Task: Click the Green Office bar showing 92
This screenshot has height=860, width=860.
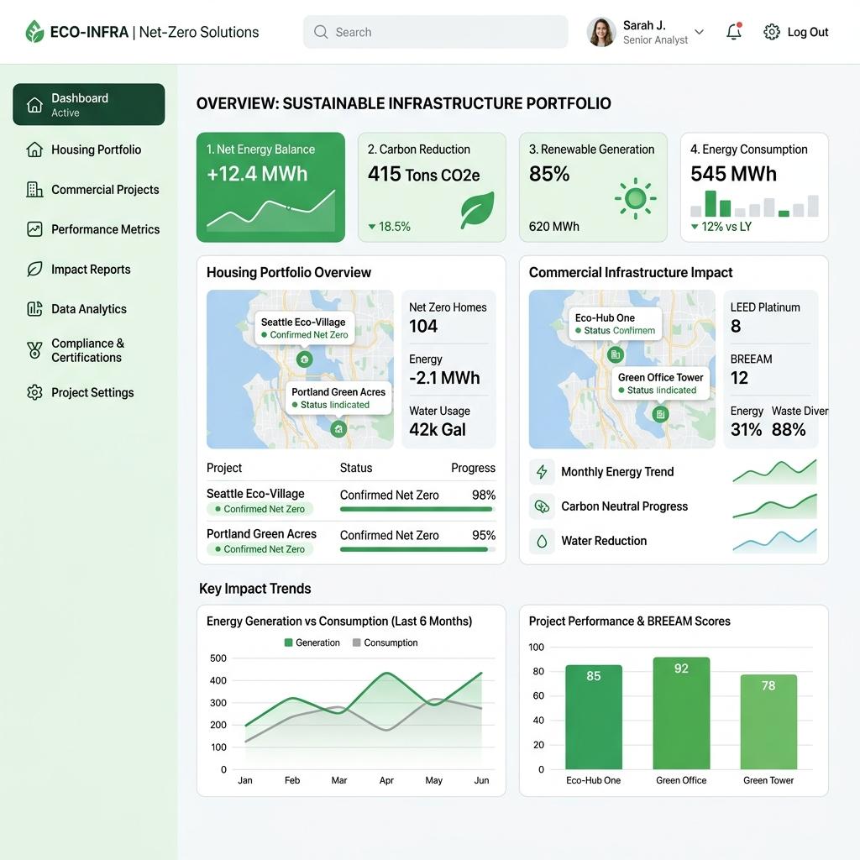Action: 681,713
